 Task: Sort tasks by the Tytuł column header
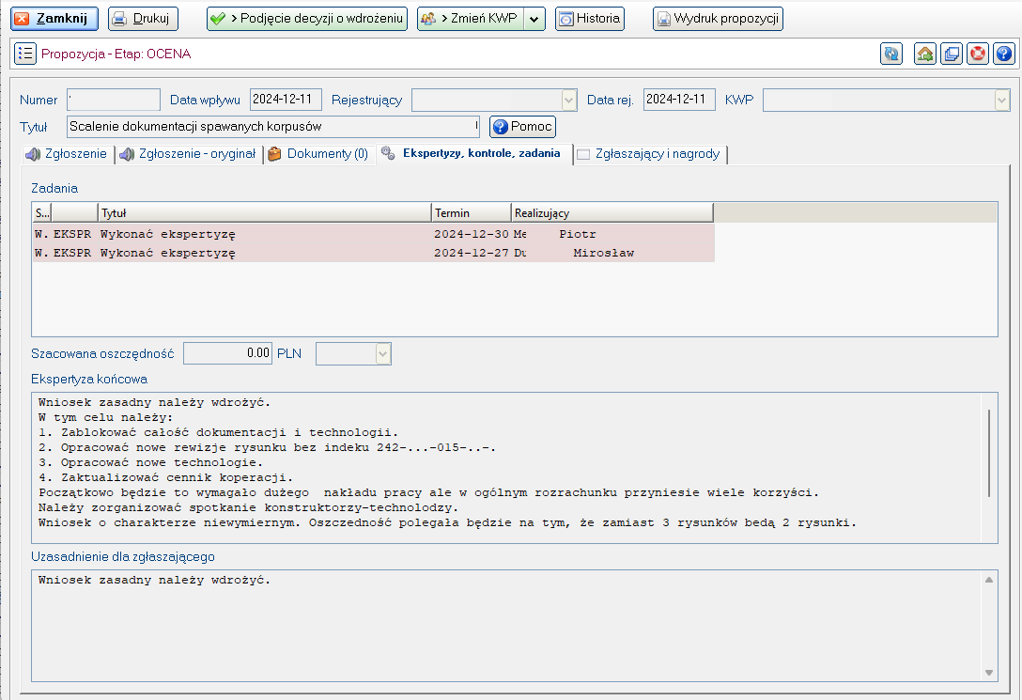(265, 212)
